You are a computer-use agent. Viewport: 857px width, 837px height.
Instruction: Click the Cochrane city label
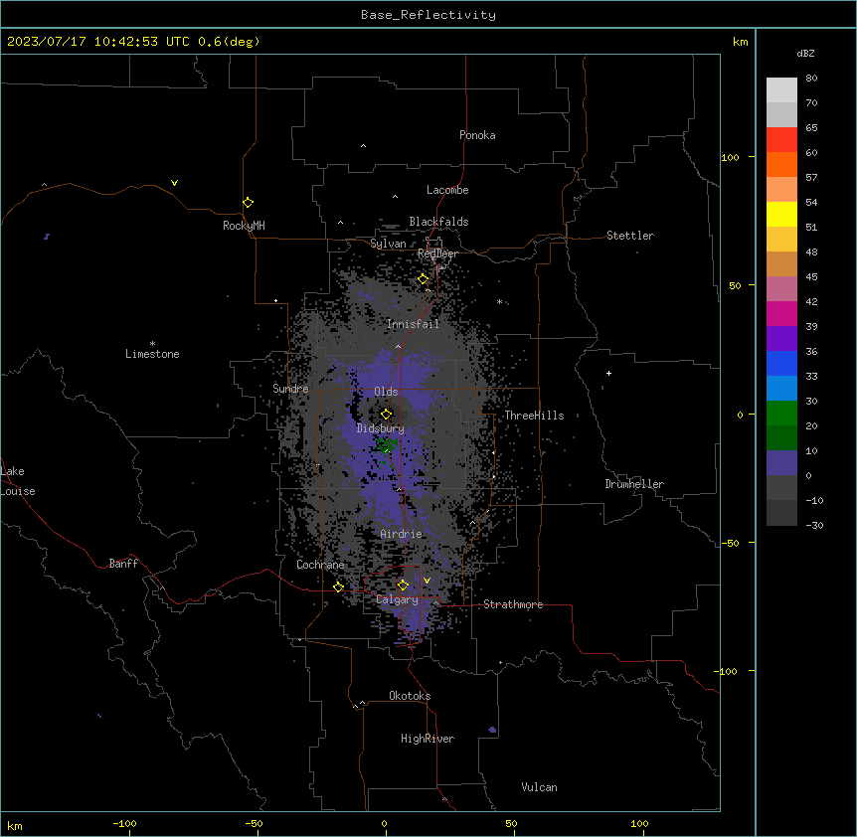pos(320,565)
